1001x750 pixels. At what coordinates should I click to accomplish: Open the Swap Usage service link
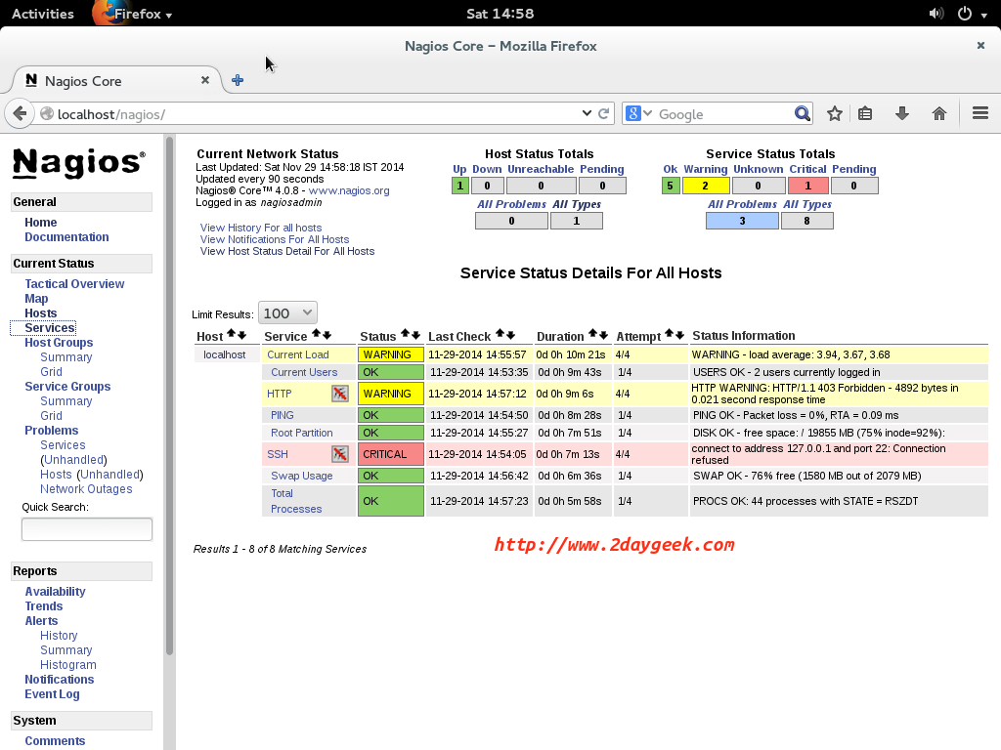tap(302, 476)
